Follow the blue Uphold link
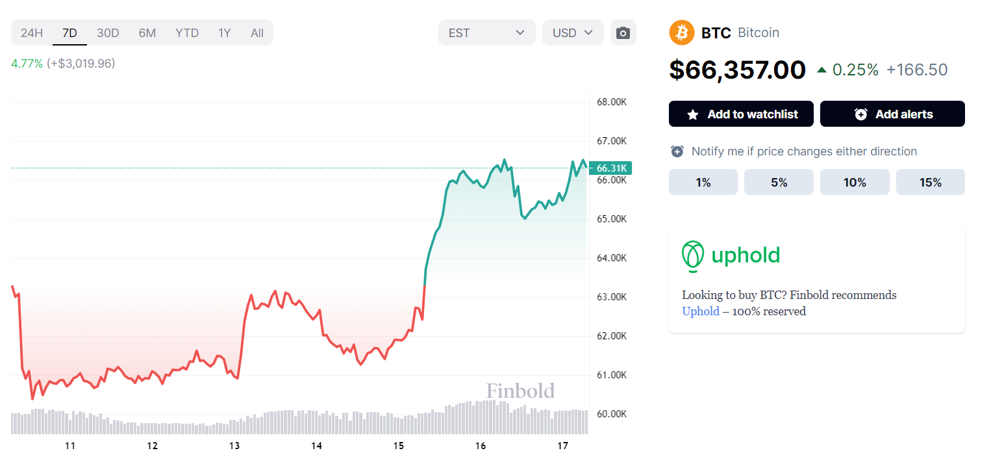991x468 pixels. [700, 311]
